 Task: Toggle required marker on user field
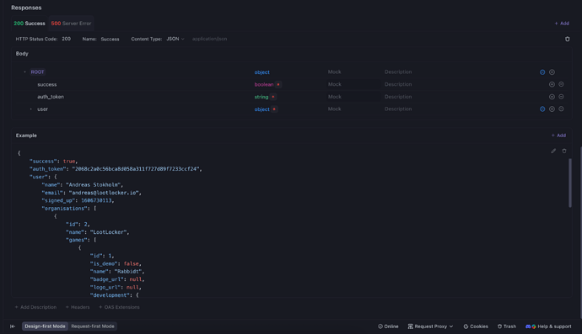point(274,109)
